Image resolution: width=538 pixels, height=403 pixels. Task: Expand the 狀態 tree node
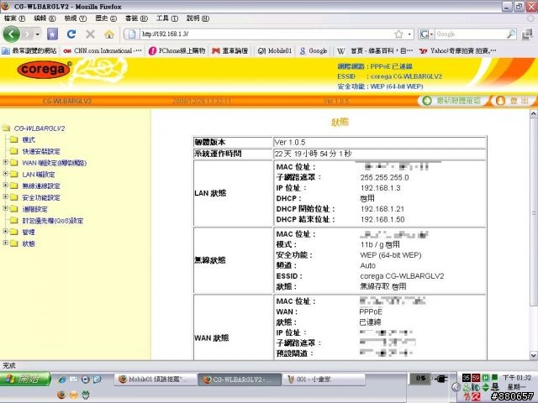point(5,243)
